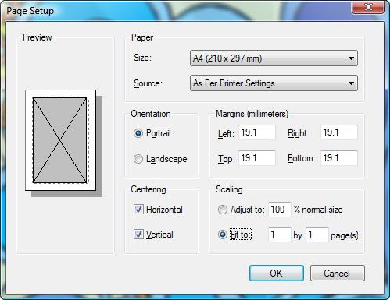Close the Page Setup dialog window

pos(368,7)
